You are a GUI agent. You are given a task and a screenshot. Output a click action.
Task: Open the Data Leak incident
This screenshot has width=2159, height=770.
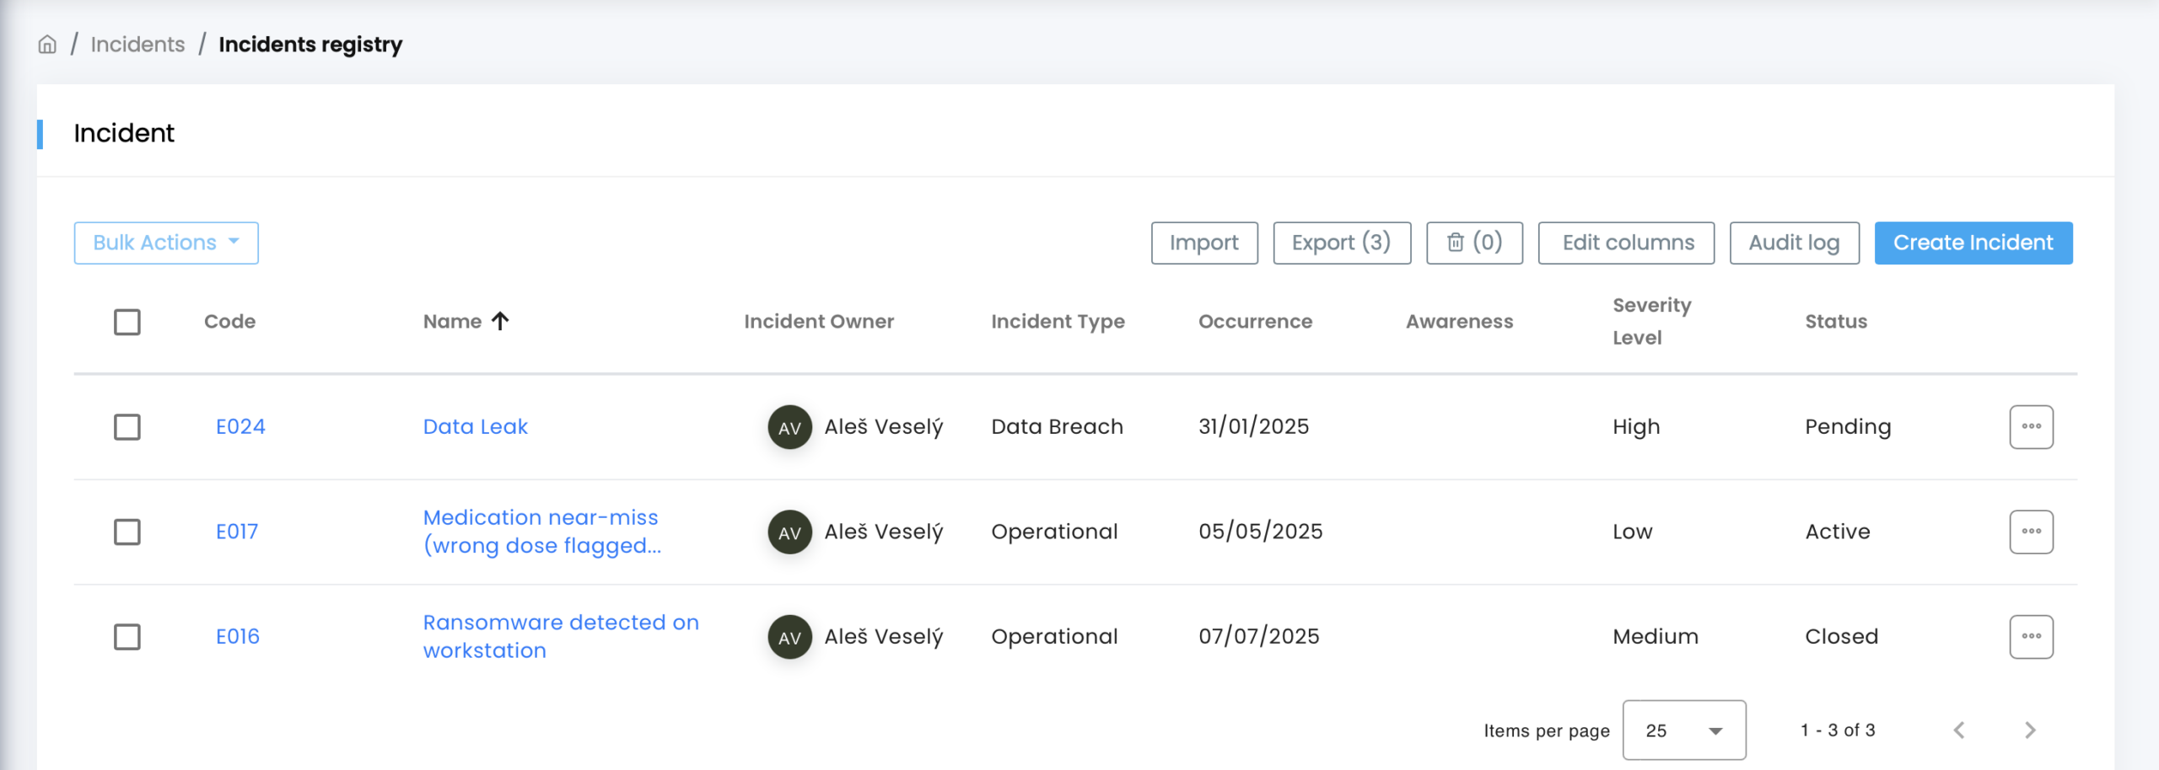click(476, 427)
